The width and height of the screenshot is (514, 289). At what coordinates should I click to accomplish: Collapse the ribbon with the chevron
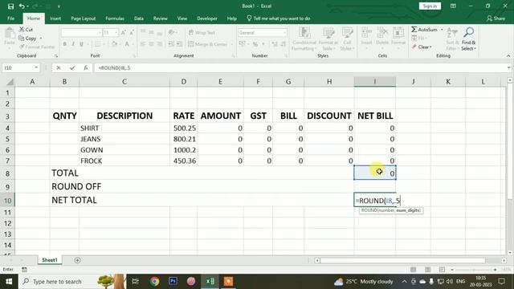pyautogui.click(x=508, y=56)
